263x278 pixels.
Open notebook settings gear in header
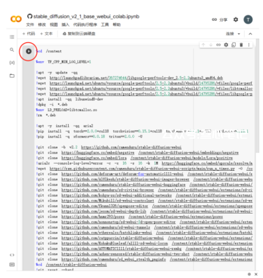[236, 19]
